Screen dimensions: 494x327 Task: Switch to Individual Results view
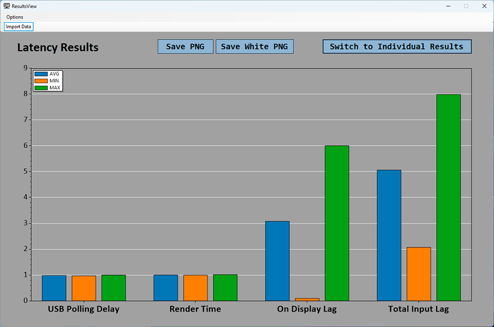pyautogui.click(x=397, y=47)
